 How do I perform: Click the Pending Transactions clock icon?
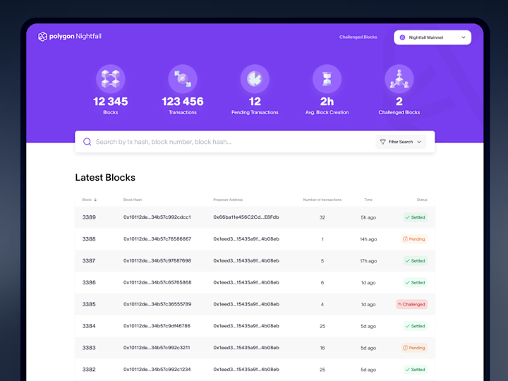[x=255, y=79]
